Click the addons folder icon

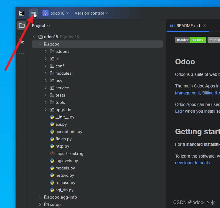pyautogui.click(x=52, y=51)
